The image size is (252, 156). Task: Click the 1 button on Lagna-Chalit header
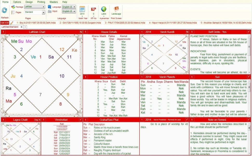(x=3, y=120)
